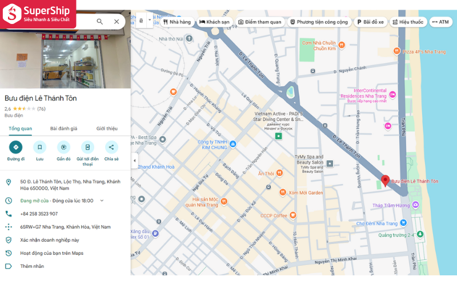
Task: Click the pink hotel marker beside Trần Phú
Action: click(x=388, y=126)
